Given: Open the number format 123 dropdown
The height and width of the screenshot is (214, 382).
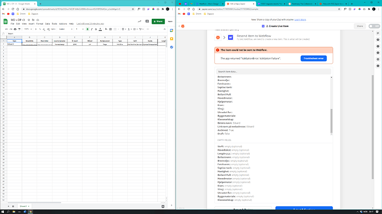Looking at the screenshot, I should coord(53,29).
